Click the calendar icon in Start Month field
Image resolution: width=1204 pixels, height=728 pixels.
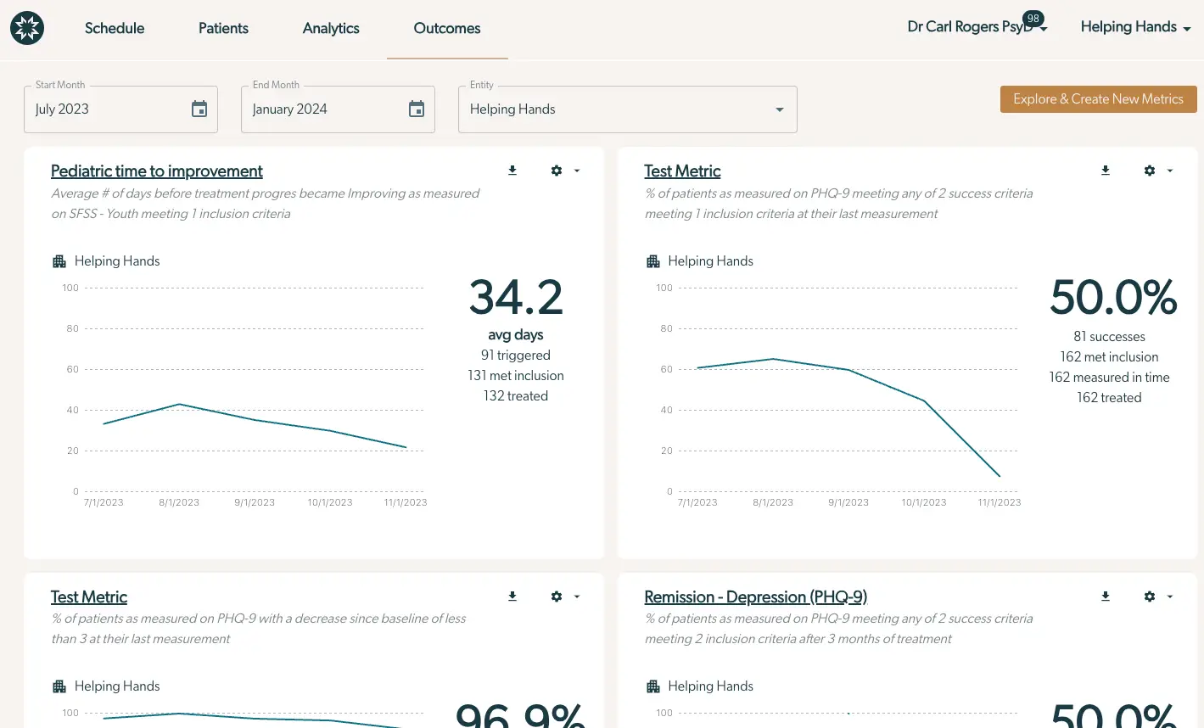[x=199, y=109]
